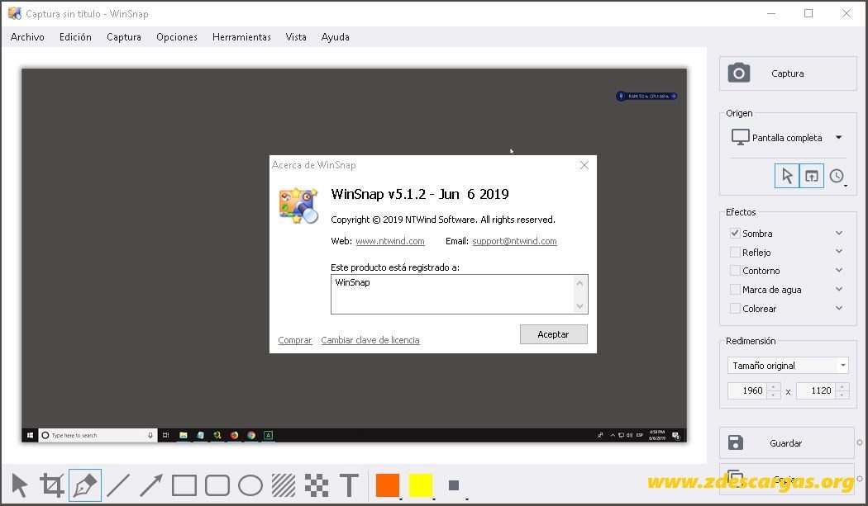The image size is (868, 506).
Task: Select the Crop tool
Action: pos(51,485)
